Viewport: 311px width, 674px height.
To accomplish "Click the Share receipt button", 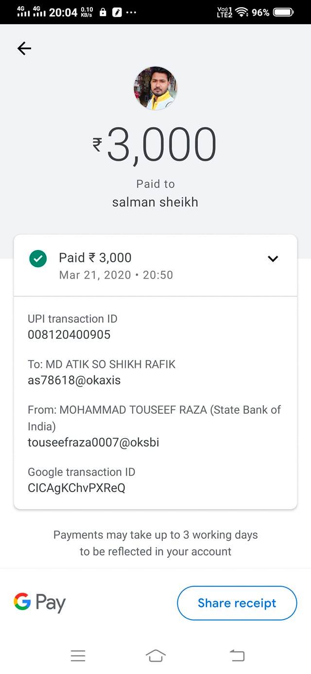I will [237, 603].
